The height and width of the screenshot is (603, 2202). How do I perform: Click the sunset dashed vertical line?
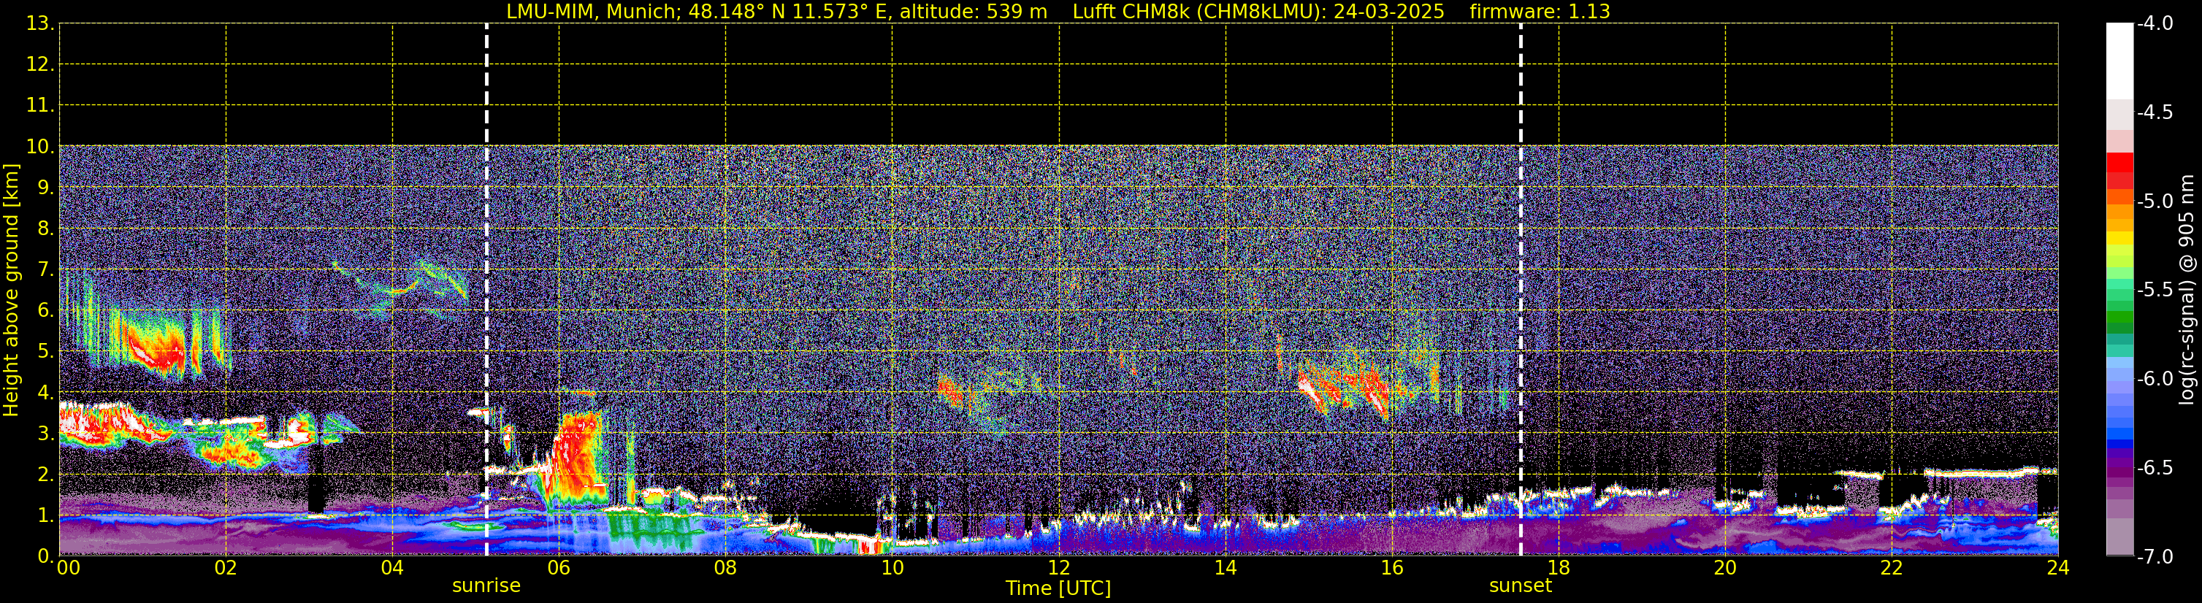(x=1521, y=290)
